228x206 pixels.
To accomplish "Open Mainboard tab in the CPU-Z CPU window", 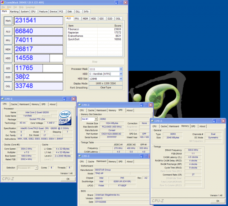I will [x=24, y=104].
